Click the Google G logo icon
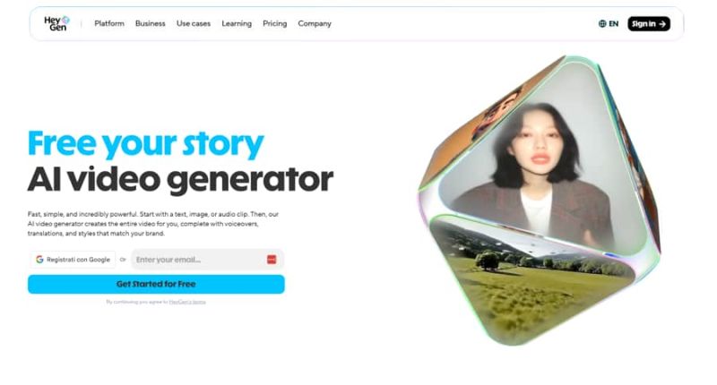This screenshot has height=385, width=717. click(x=39, y=260)
